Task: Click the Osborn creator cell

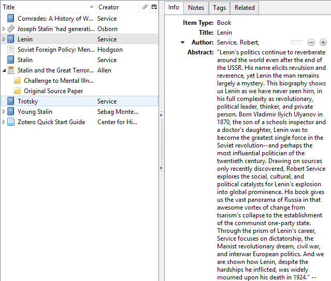Action: (x=107, y=29)
